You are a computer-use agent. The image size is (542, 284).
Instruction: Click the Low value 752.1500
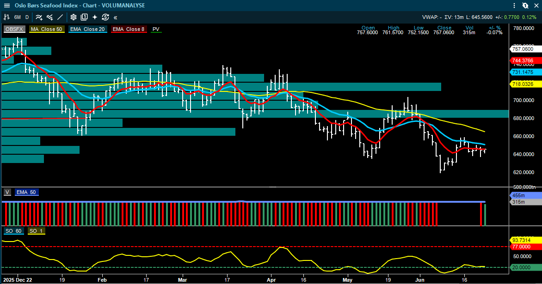(418, 32)
